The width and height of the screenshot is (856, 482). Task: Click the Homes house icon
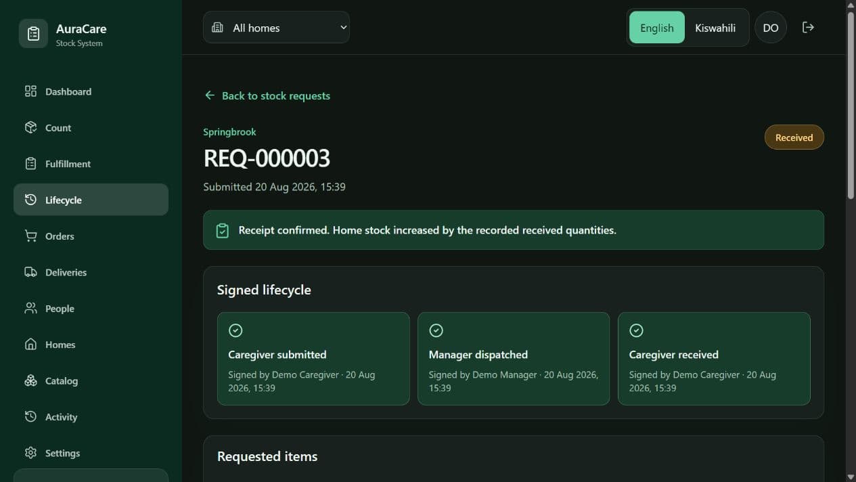[30, 345]
